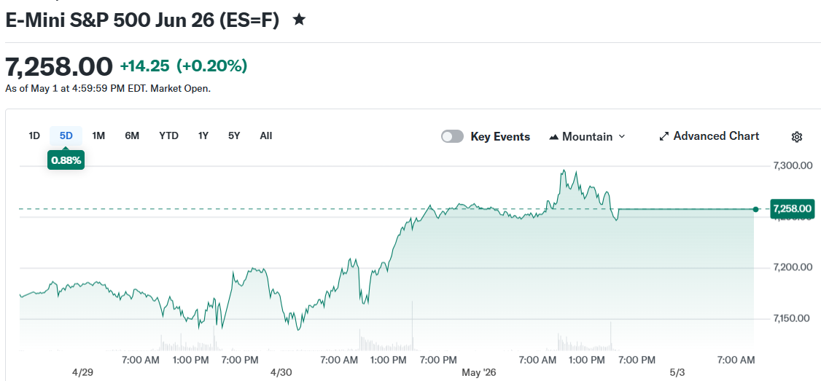Click the 4/29 date axis label
Screen dimensions: 821x381
82,373
